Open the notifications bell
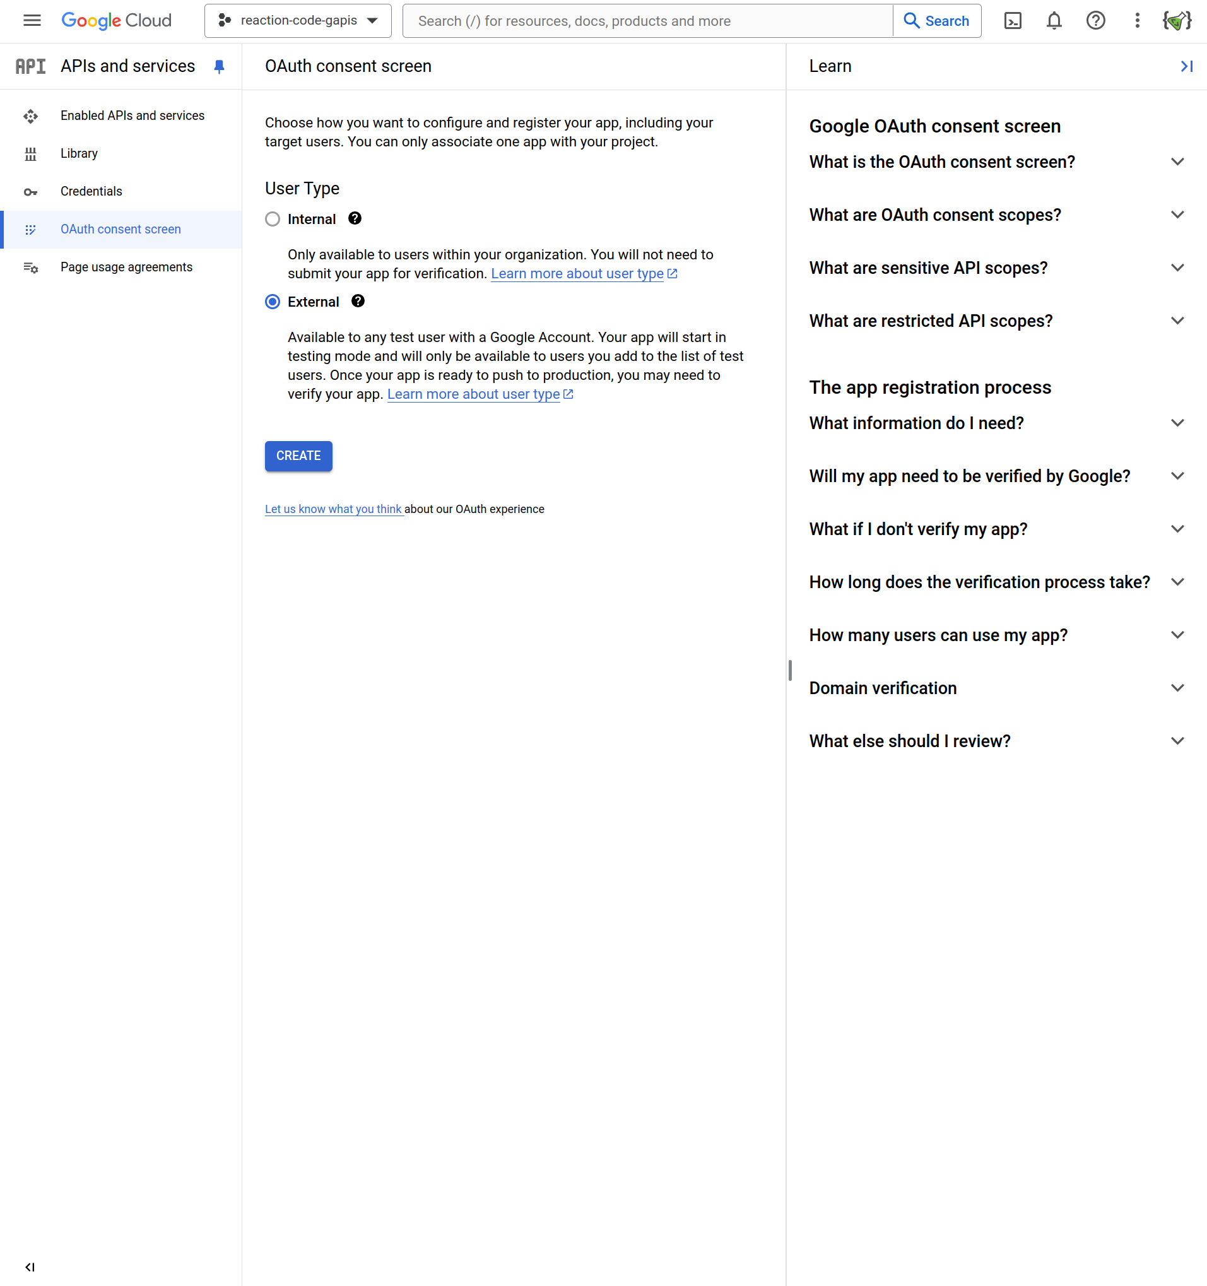The image size is (1207, 1286). coord(1054,21)
